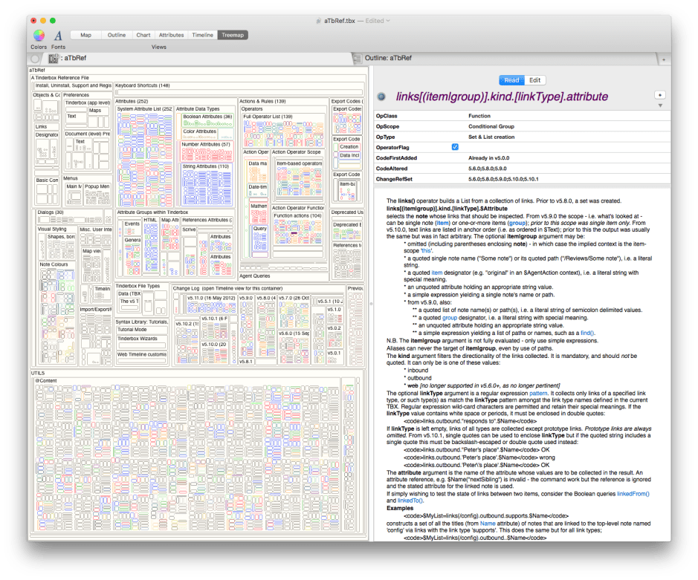
Task: Select Read mode in the text pane
Action: tap(511, 80)
